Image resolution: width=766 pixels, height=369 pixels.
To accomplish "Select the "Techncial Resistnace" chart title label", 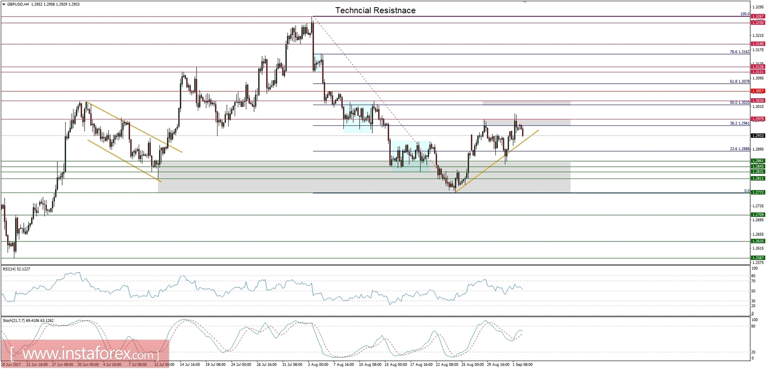I will [x=375, y=10].
